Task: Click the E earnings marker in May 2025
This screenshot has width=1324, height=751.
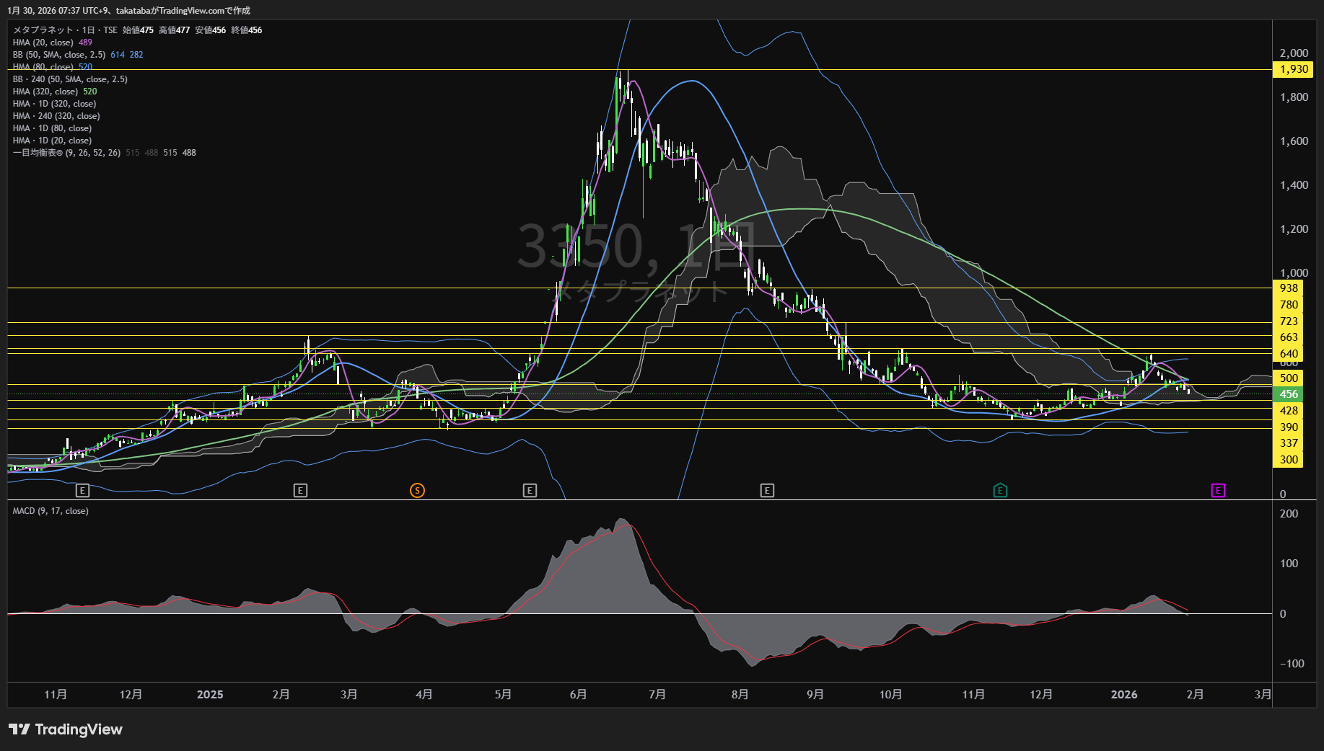Action: [x=530, y=491]
